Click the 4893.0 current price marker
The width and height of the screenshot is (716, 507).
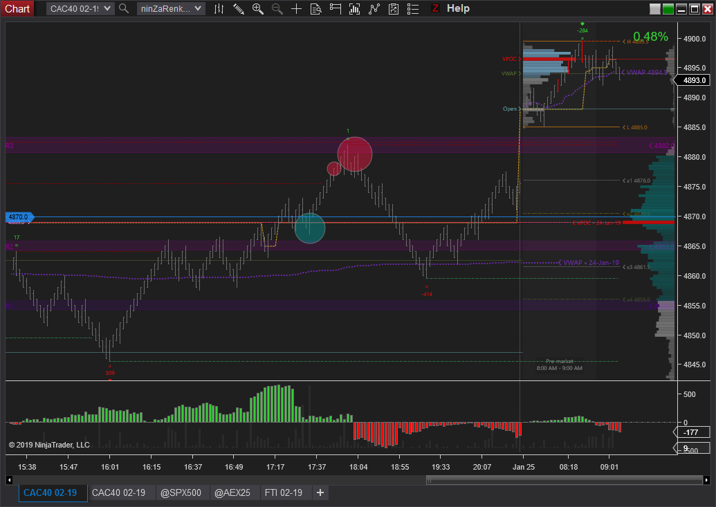692,80
